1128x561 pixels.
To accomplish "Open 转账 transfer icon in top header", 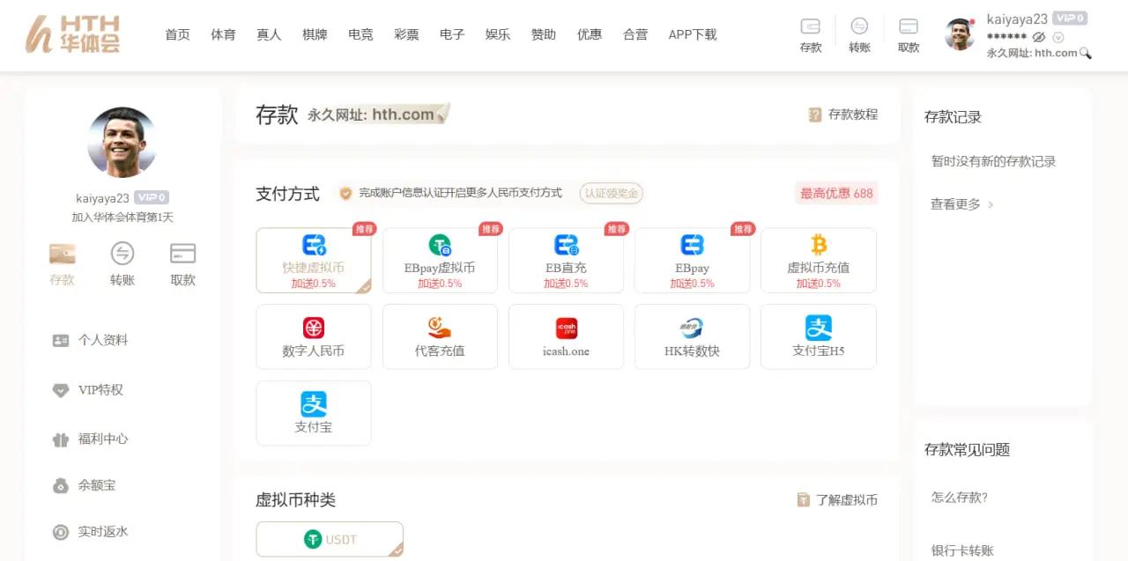I will [859, 26].
